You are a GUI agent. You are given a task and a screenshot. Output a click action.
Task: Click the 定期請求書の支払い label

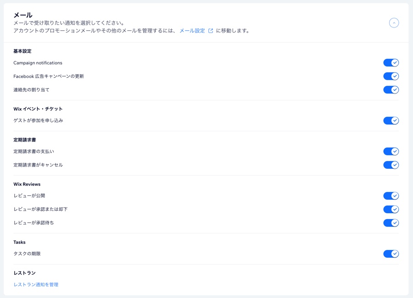[33, 151]
